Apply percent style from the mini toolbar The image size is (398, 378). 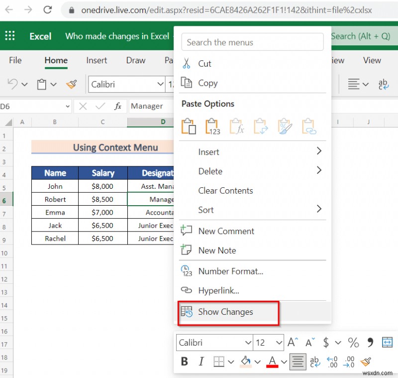coord(353,342)
